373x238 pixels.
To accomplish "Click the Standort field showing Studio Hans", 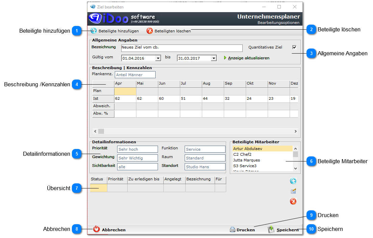I will point(205,167).
